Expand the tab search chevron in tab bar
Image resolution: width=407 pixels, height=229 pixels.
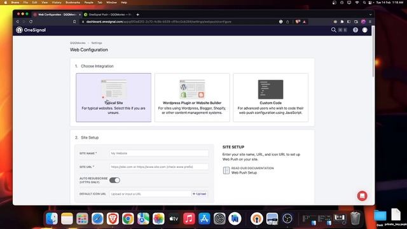[x=370, y=15]
